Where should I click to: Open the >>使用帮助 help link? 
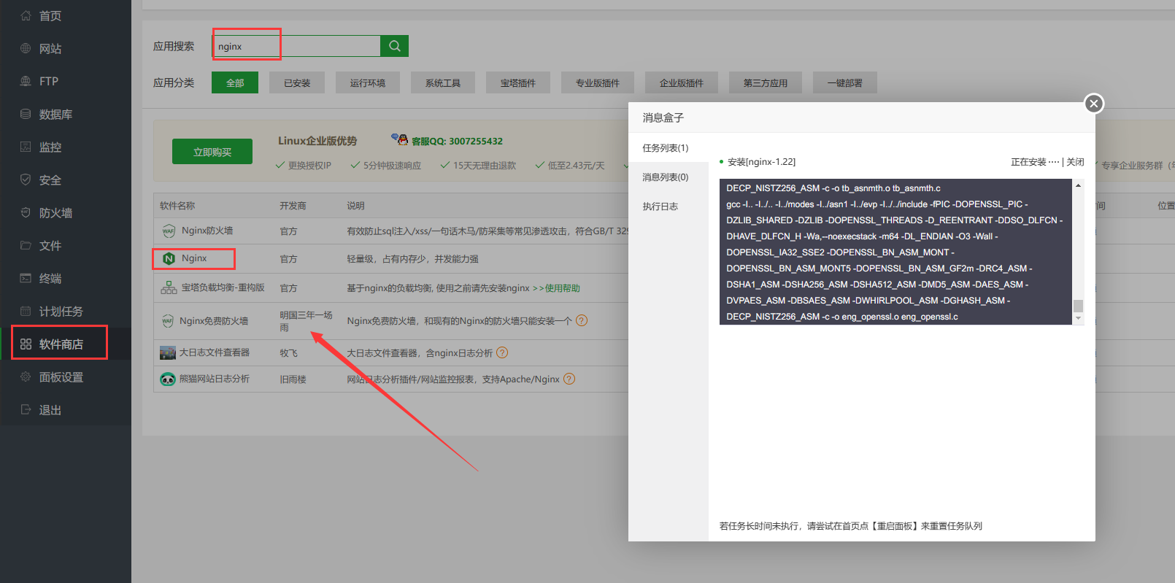click(x=556, y=288)
